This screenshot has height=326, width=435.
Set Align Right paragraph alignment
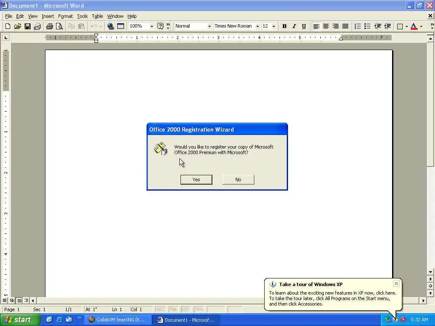(336, 26)
